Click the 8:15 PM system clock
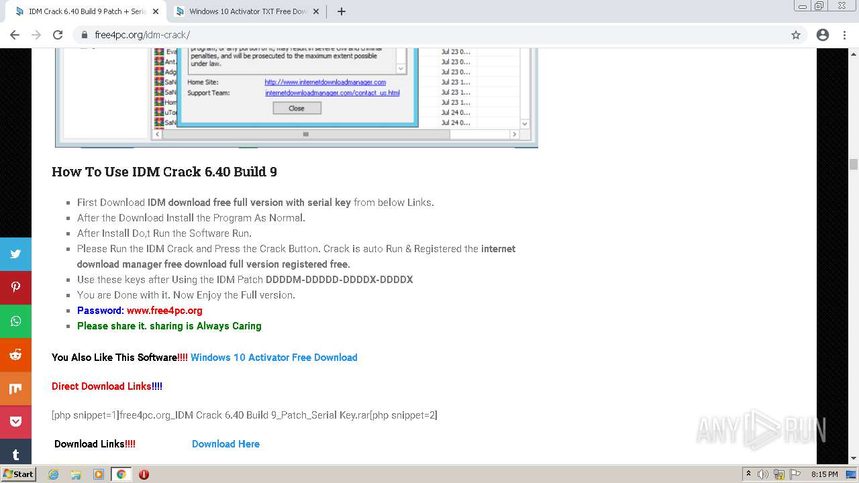This screenshot has width=859, height=483. point(824,474)
